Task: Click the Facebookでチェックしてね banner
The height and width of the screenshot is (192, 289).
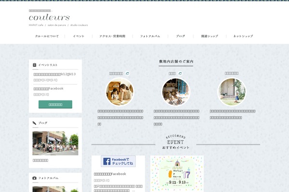Action: [118, 161]
